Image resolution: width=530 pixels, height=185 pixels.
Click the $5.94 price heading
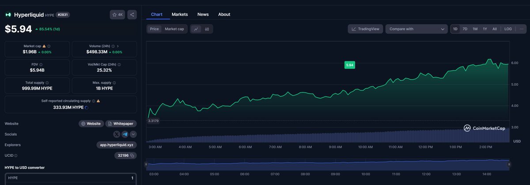18,29
